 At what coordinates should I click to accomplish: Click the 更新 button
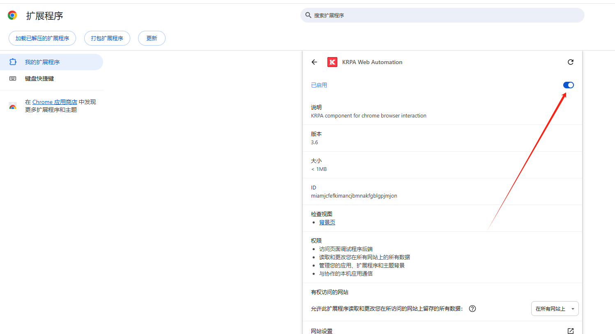coord(152,38)
